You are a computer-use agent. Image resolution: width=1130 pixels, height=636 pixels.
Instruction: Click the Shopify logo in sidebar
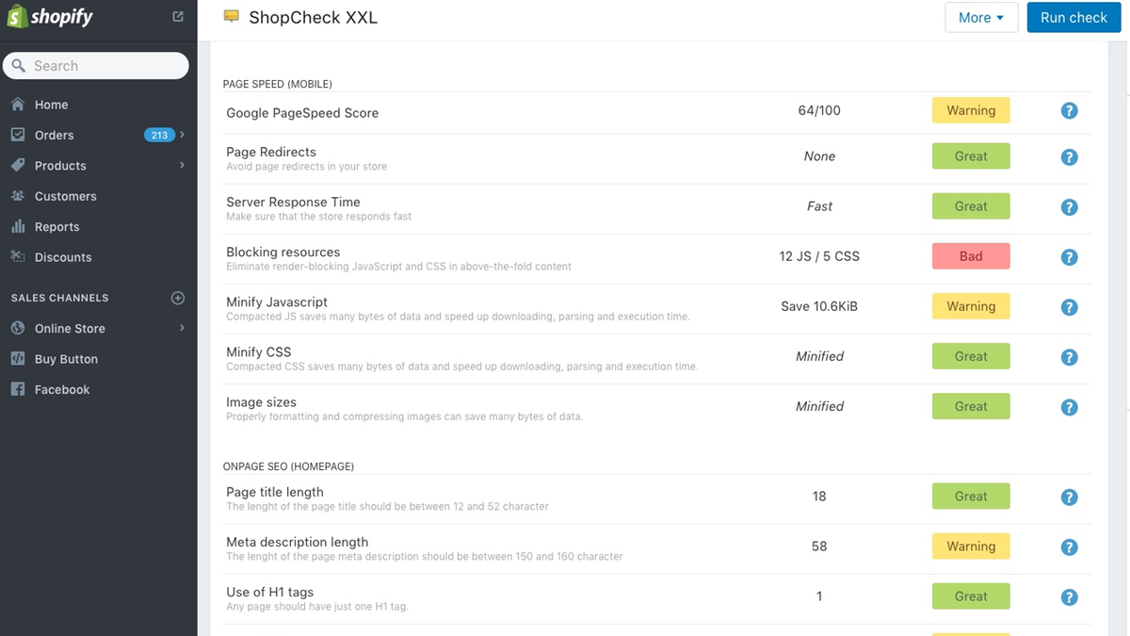tap(53, 17)
